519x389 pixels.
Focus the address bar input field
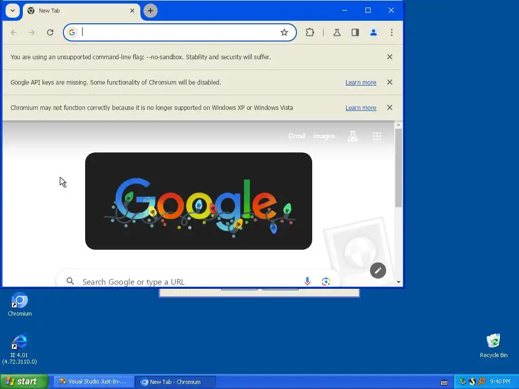coord(179,32)
